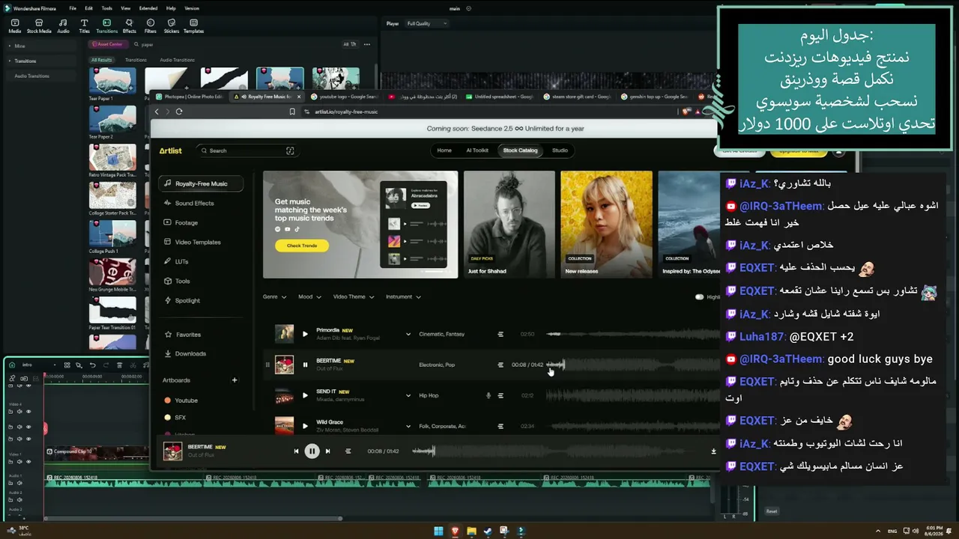The image size is (959, 539).
Task: Download the playing song from player bar
Action: (x=713, y=451)
